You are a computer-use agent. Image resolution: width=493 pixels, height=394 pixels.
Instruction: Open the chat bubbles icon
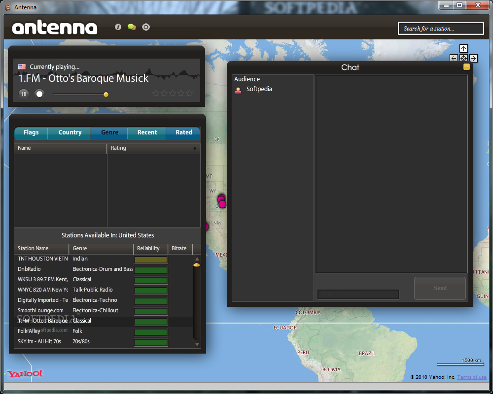click(132, 27)
